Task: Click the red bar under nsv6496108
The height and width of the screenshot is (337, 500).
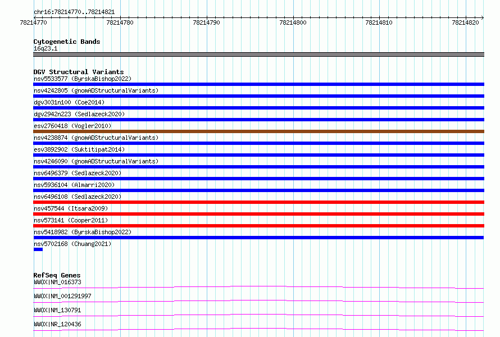Action: click(258, 202)
